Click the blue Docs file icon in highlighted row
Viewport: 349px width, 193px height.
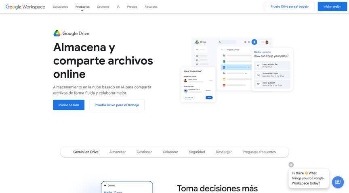(x=224, y=67)
